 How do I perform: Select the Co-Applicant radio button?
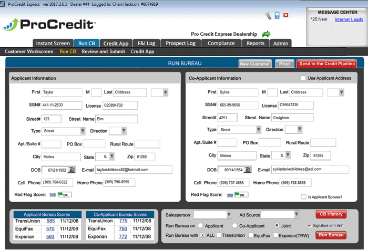click(234, 226)
